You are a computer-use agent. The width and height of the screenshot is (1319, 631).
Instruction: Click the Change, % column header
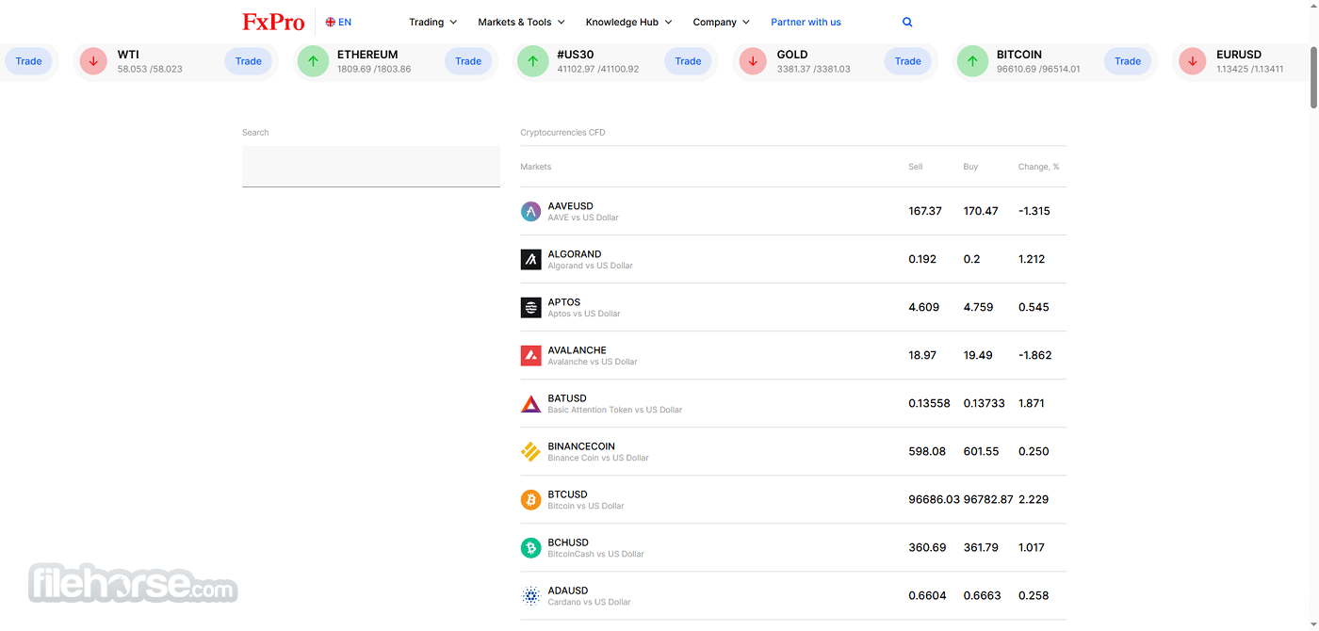point(1038,167)
